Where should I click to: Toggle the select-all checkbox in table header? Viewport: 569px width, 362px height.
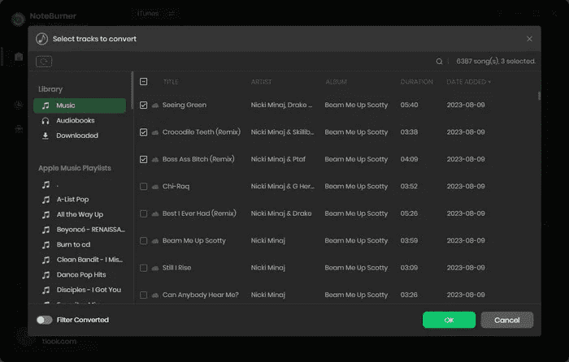(144, 81)
